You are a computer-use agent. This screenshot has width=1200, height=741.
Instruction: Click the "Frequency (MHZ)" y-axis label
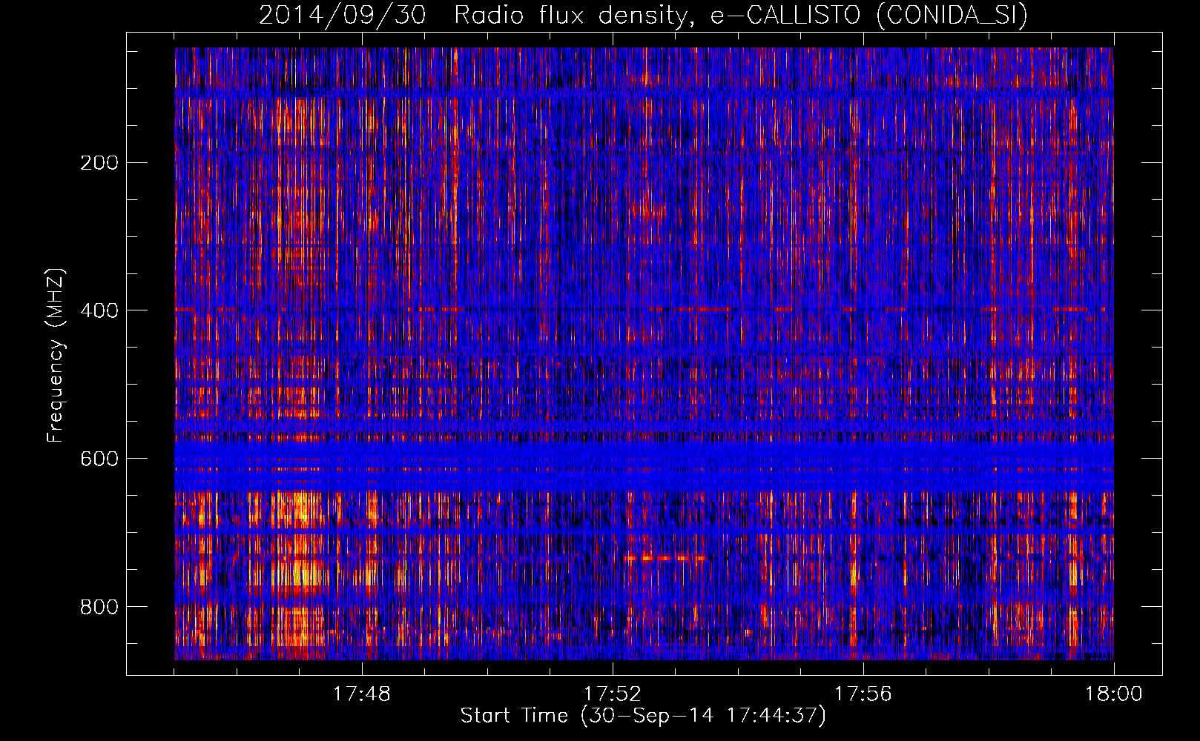point(56,356)
